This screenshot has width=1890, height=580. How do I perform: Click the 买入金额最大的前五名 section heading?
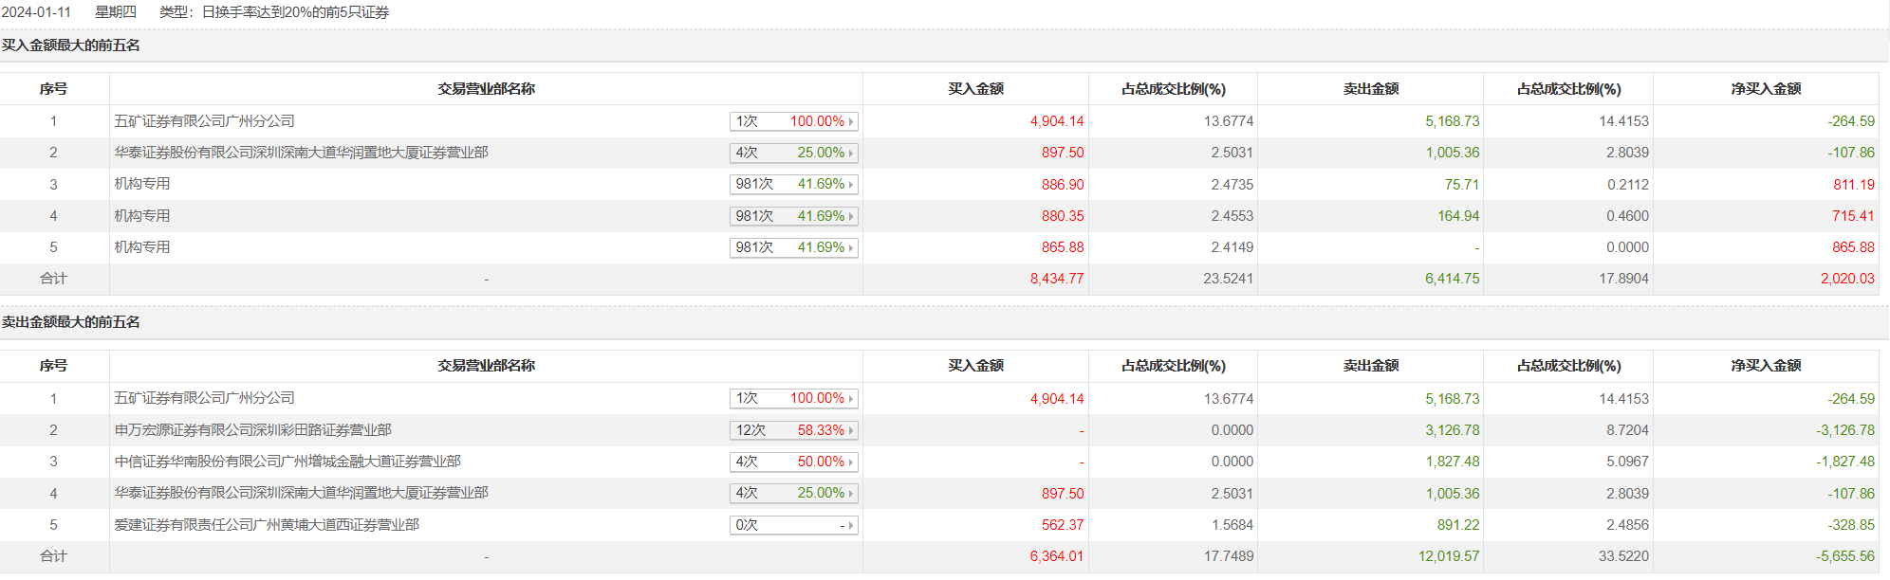[71, 45]
